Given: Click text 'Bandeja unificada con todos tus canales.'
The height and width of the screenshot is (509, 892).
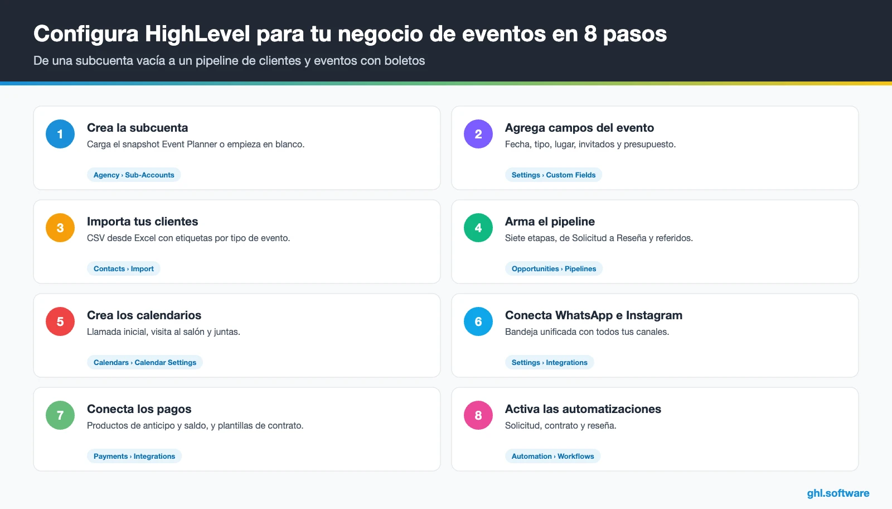Looking at the screenshot, I should pos(587,332).
